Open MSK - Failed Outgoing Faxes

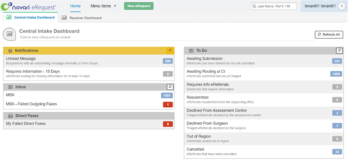click(89, 104)
